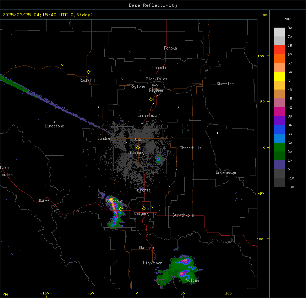Select the salmon 54-57 dBZ legend swatch
This screenshot has width=306, height=298.
pyautogui.click(x=279, y=68)
